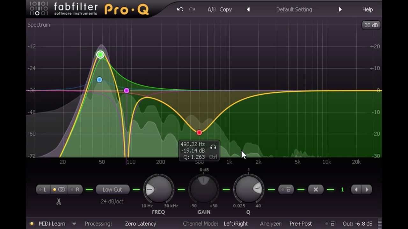This screenshot has width=408, height=229.
Task: Set band to Right channel only
Action: (x=75, y=190)
